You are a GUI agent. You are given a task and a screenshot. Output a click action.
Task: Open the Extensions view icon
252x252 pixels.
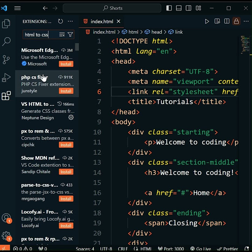pyautogui.click(x=6, y=96)
